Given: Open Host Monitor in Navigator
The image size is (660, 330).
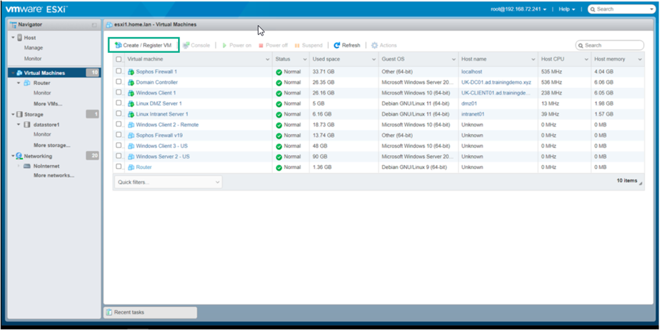Looking at the screenshot, I should coord(33,58).
